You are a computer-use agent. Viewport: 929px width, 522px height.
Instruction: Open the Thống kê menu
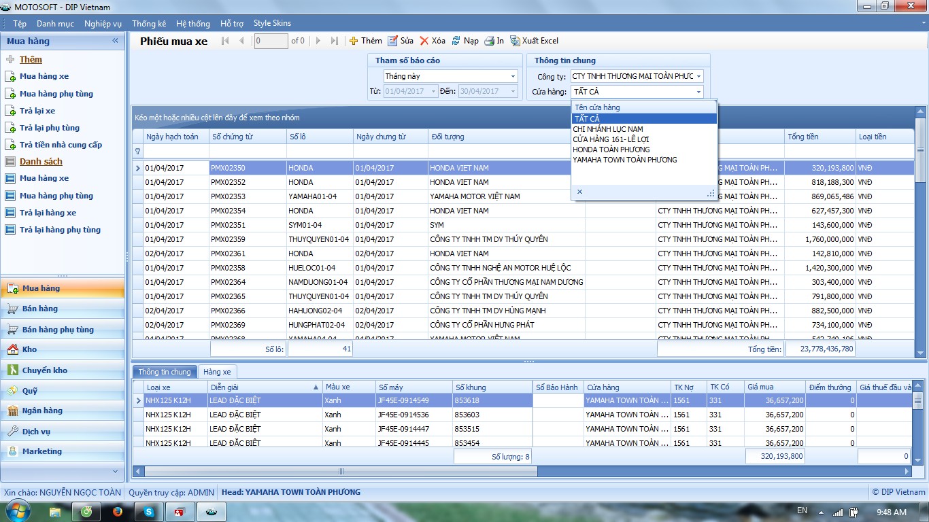click(x=148, y=23)
